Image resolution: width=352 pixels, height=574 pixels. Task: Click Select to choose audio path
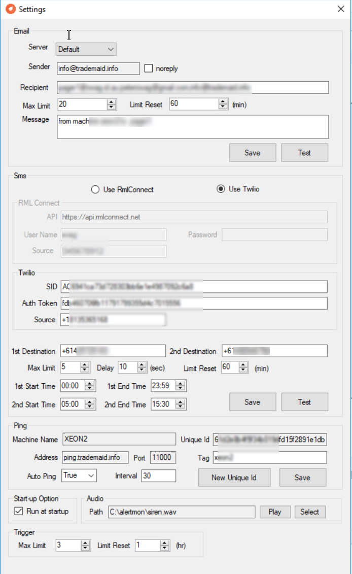[309, 512]
